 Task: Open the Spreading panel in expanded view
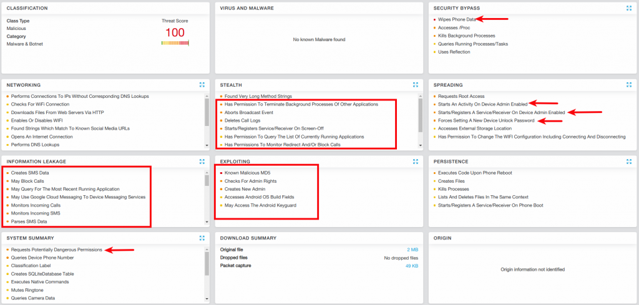pyautogui.click(x=628, y=85)
